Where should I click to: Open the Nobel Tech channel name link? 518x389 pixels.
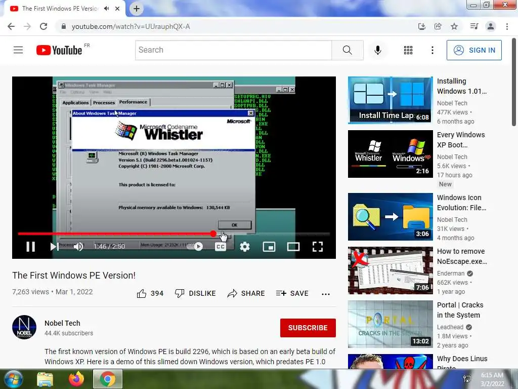62,323
